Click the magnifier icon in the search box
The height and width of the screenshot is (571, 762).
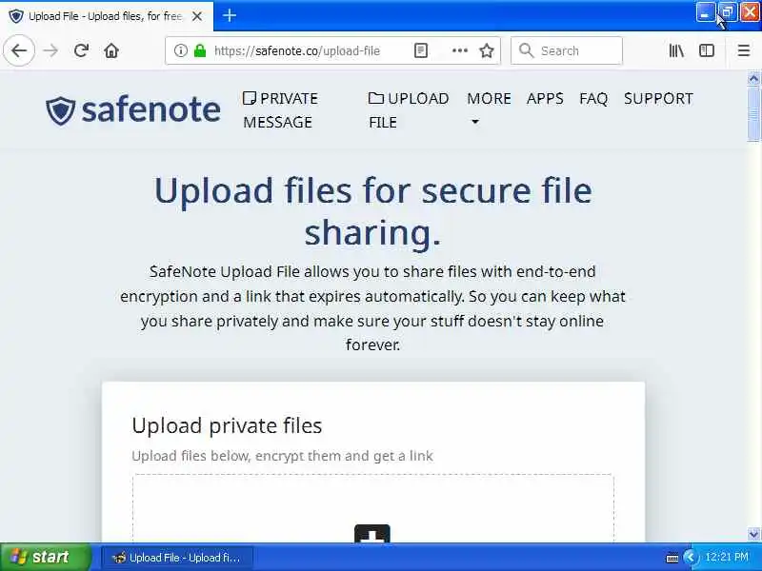tap(527, 50)
